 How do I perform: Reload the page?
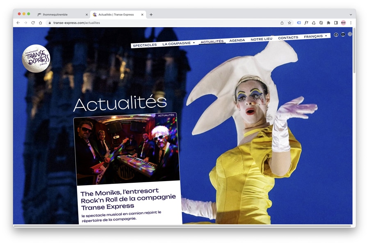click(x=33, y=23)
